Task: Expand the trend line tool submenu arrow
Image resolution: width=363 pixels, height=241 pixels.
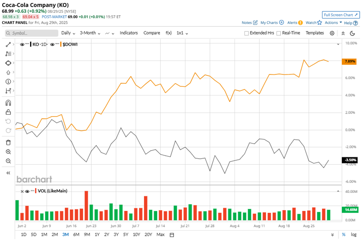Action: click(13, 44)
